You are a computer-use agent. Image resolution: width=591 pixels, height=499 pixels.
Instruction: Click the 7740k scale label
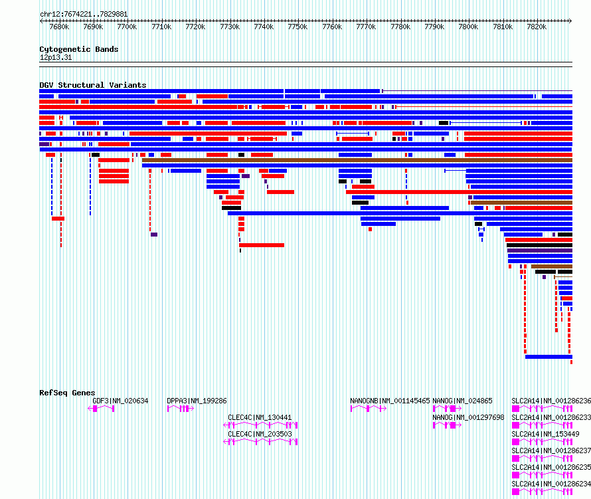click(x=264, y=27)
